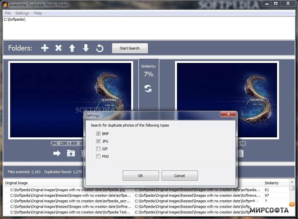Click the Duplicates found: 1,275 status text
Viewport: 298px width, 219px height.
pyautogui.click(x=63, y=172)
